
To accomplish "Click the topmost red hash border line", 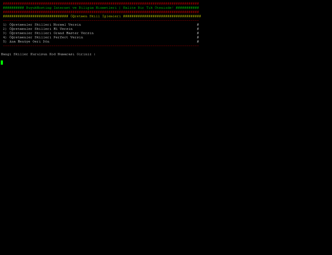I will 101,4.
